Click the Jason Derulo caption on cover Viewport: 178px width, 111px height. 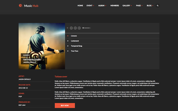[x=30, y=62]
